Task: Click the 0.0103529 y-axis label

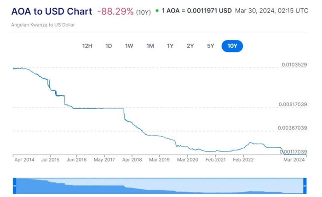Action: [294, 65]
